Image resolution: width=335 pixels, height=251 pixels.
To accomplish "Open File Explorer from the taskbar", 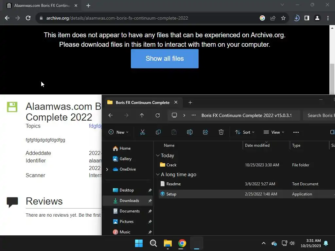I will point(168,243).
